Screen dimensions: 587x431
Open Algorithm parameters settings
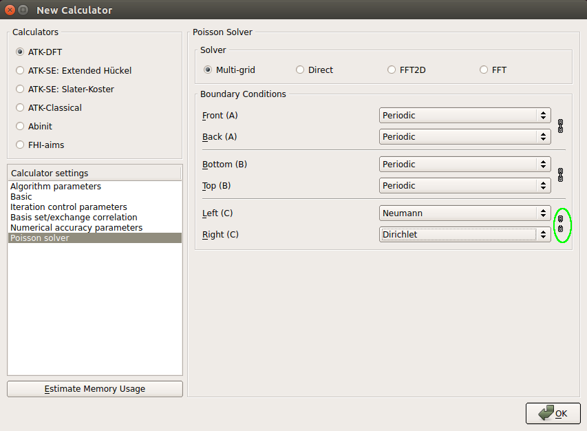click(x=95, y=187)
